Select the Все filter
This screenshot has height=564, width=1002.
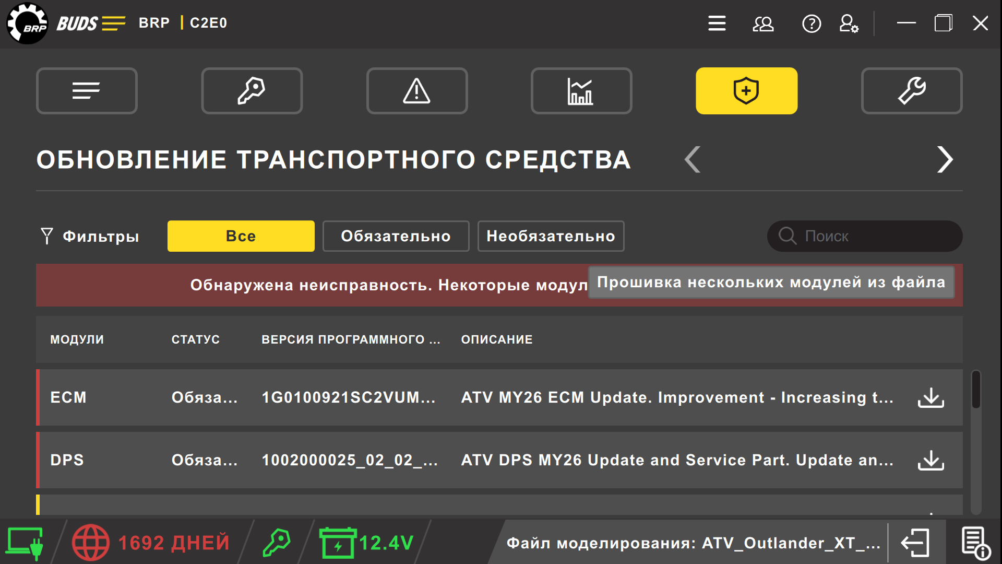[241, 236]
